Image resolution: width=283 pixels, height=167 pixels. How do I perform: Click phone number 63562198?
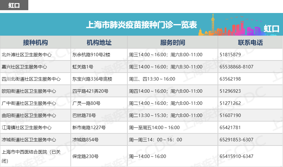coord(230,79)
